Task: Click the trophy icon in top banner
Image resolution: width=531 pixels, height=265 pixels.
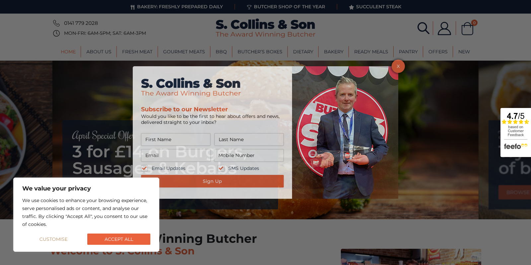Action: coord(249,7)
